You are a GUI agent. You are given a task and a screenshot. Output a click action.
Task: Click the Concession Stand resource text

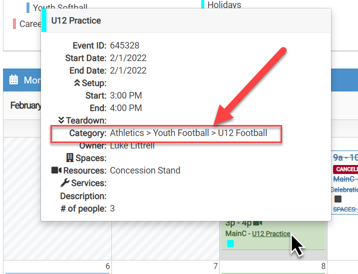[145, 170]
